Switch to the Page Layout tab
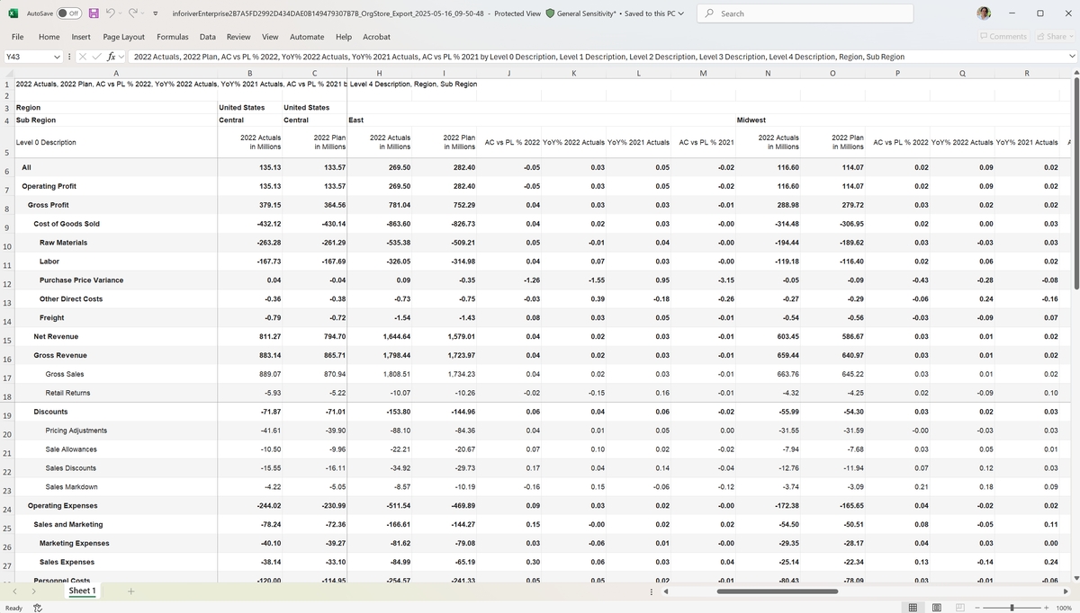1080x613 pixels. point(123,37)
